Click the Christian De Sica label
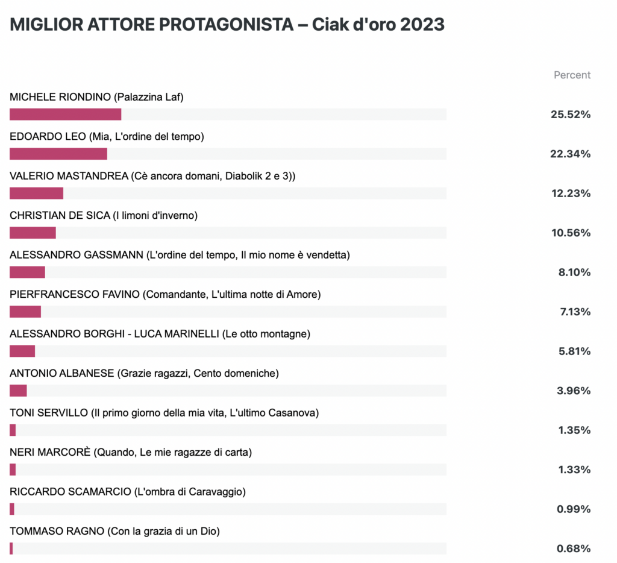Image resolution: width=617 pixels, height=563 pixels. tap(104, 215)
